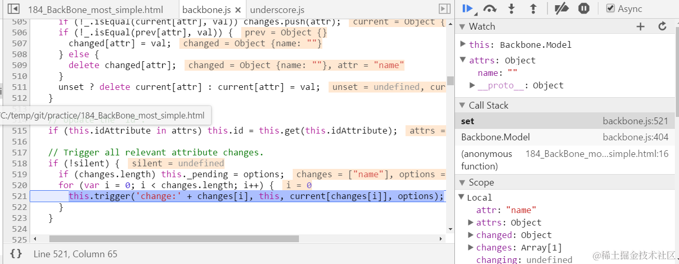Collapse the Watch section

click(462, 27)
